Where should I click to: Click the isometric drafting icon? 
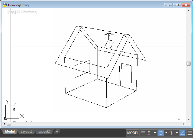pos(172,133)
